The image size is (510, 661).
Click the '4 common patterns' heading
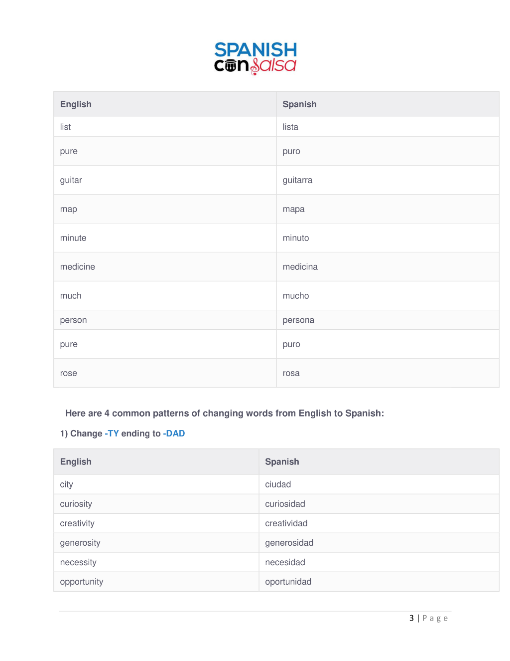point(225,413)
